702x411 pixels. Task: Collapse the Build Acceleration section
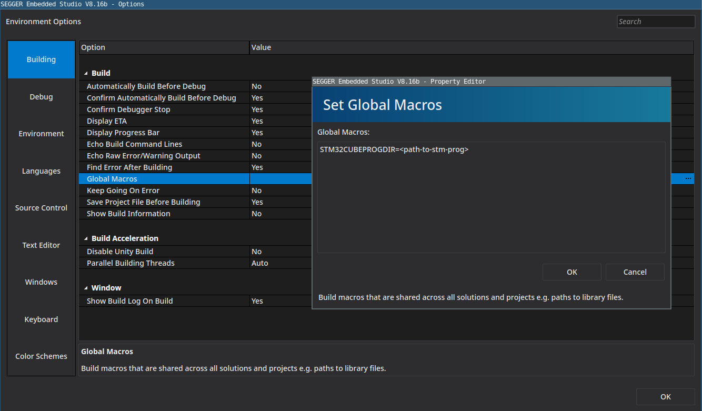[86, 238]
